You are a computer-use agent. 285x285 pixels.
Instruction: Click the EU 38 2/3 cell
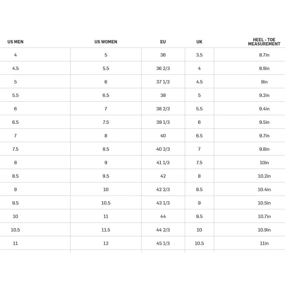click(163, 109)
